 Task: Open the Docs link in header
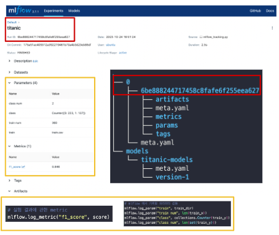(270, 11)
